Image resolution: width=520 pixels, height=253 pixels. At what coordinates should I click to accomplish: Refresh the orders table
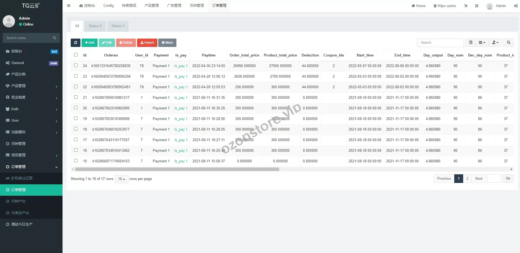point(75,43)
